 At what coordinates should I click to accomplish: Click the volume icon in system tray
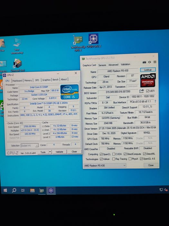point(166,190)
